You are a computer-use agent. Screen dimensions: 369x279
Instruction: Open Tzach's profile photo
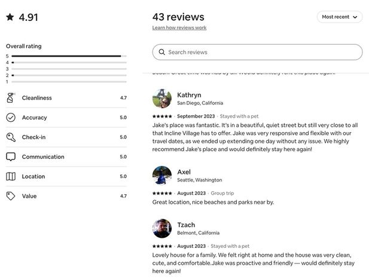(x=162, y=228)
